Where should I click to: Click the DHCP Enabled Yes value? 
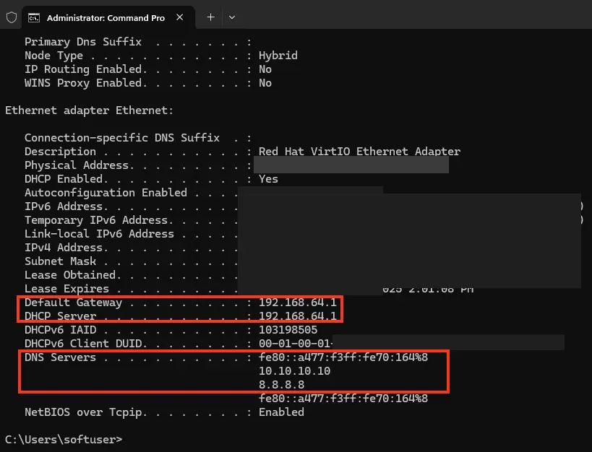268,179
